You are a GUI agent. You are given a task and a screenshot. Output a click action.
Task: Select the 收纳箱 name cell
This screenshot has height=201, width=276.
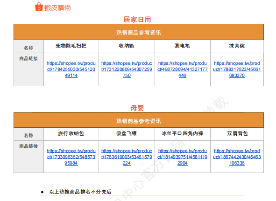127,47
